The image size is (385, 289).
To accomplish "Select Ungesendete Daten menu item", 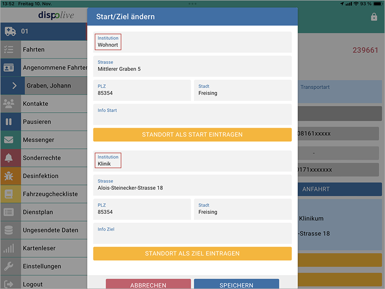I will 51,230.
